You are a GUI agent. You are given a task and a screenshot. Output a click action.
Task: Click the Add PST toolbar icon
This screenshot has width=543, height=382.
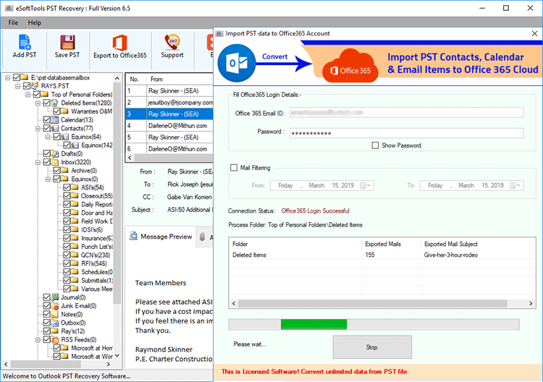pos(24,42)
